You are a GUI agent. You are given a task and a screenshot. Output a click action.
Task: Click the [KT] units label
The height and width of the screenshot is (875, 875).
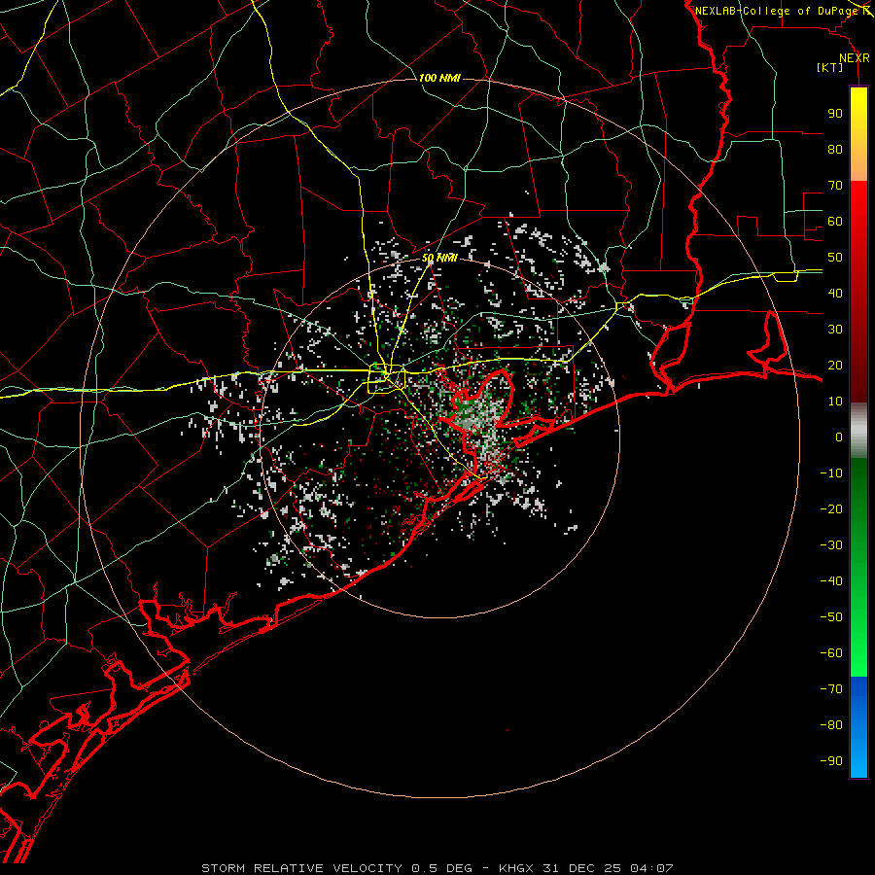coord(830,67)
